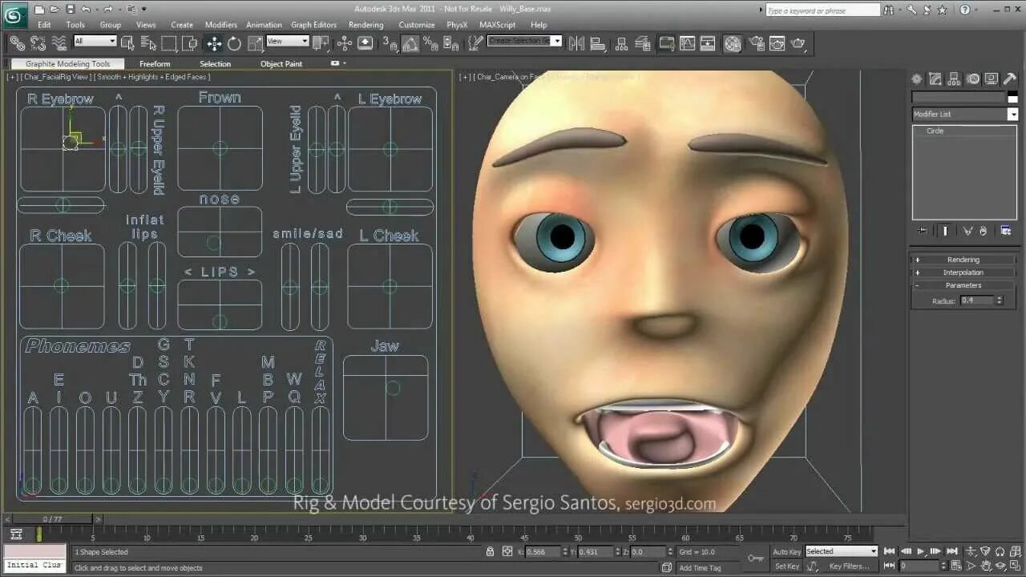The width and height of the screenshot is (1026, 577).
Task: Switch to the Object Paint ribbon tab
Action: (281, 63)
